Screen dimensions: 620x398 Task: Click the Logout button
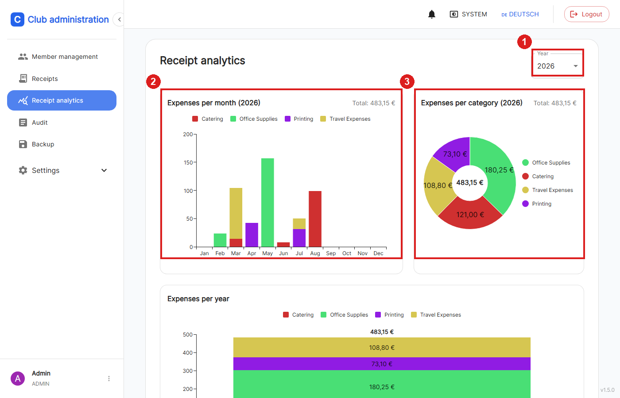586,14
